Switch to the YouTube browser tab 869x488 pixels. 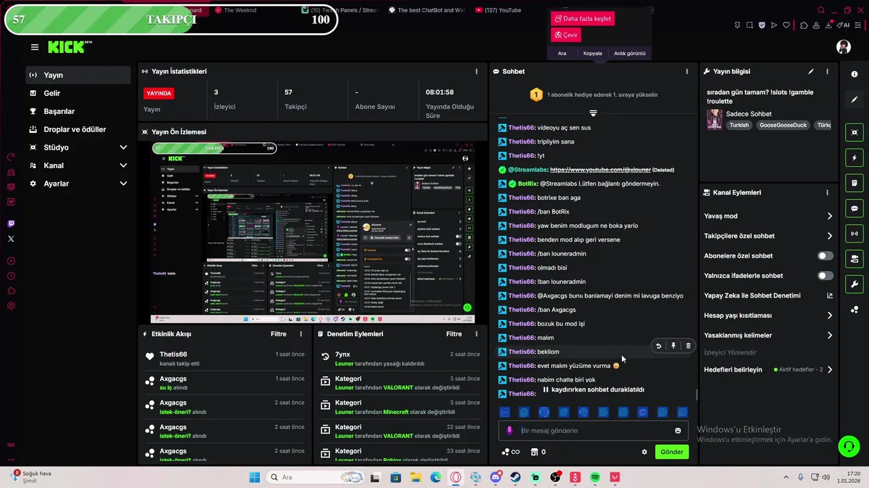pyautogui.click(x=499, y=10)
